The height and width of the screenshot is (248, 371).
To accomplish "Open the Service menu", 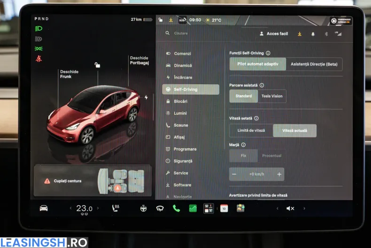I will click(191, 173).
